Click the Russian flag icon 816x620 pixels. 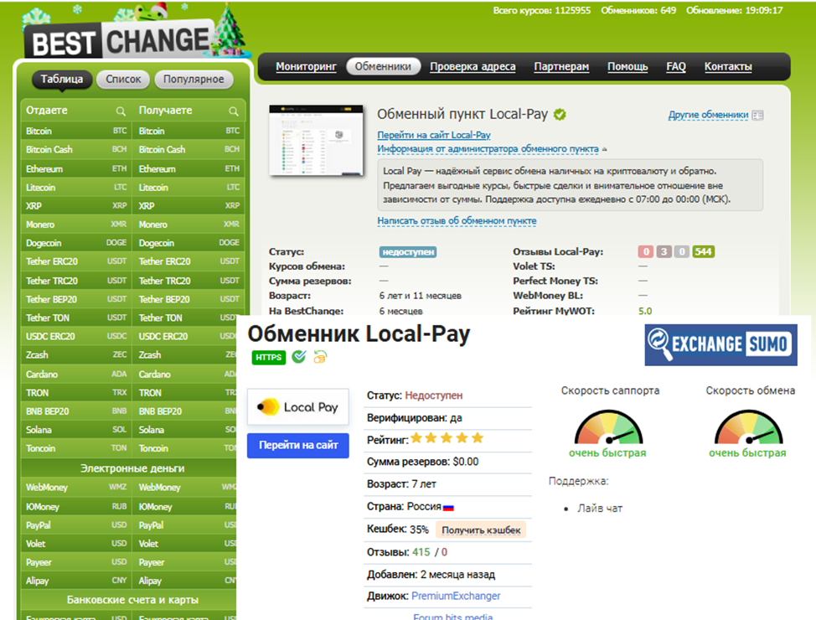(x=448, y=508)
